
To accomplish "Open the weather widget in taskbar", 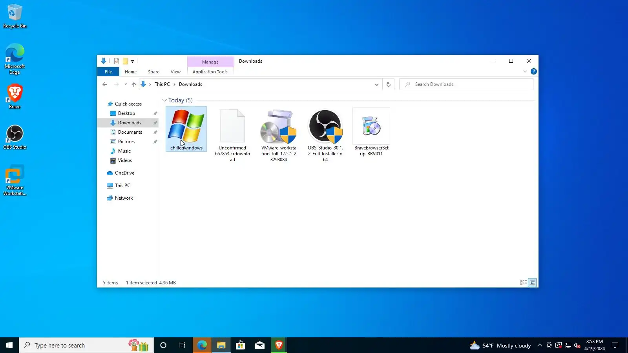I will 500,345.
